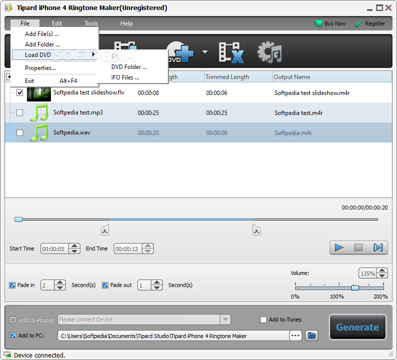This screenshot has width=397, height=360.
Task: Check the Softpedia test.mp3 checkbox
Action: (x=20, y=112)
